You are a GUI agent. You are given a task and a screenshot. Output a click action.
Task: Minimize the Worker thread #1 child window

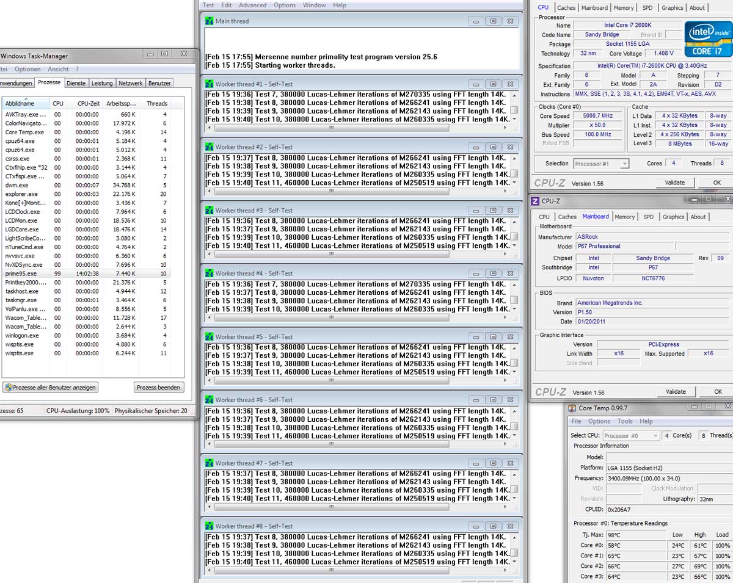pos(476,84)
